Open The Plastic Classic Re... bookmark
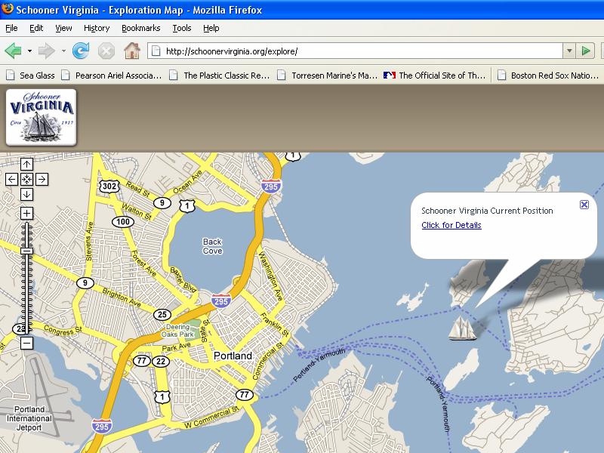The width and height of the screenshot is (604, 453). point(220,75)
